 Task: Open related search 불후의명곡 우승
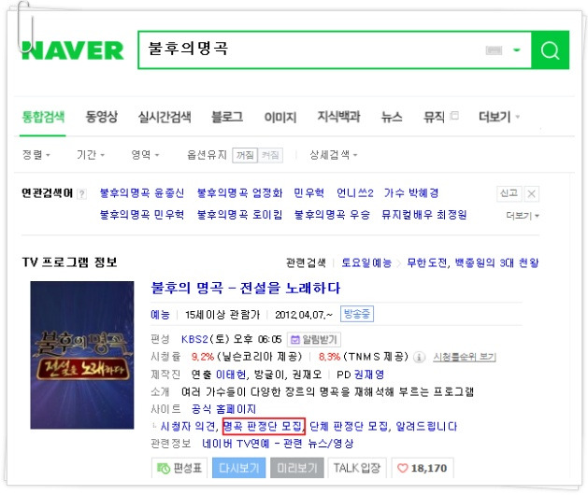[x=332, y=215]
